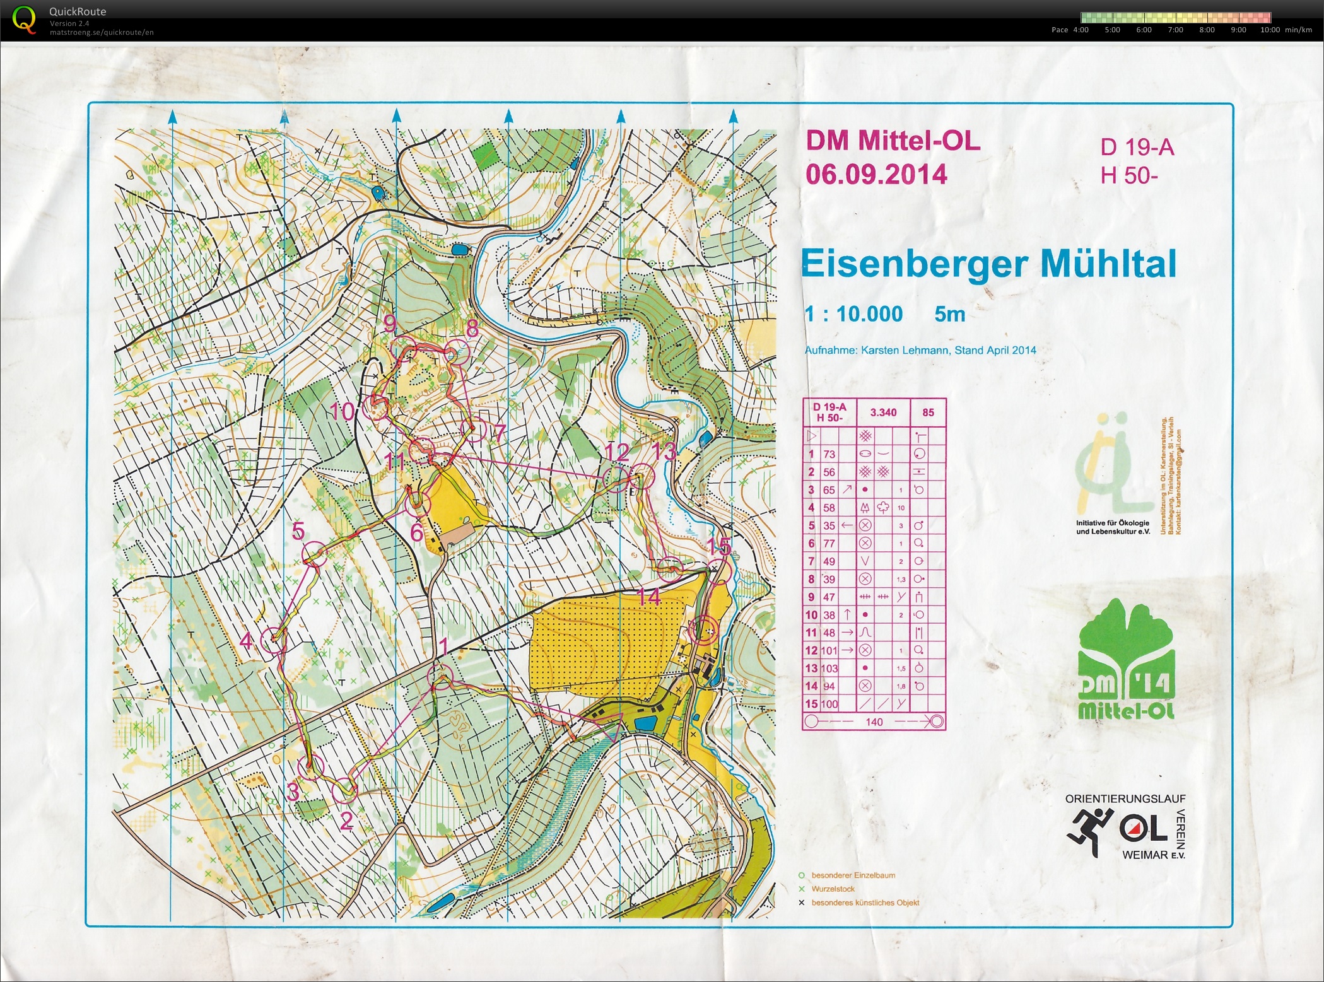Click description row "9 47"
This screenshot has width=1324, height=982.
874,597
